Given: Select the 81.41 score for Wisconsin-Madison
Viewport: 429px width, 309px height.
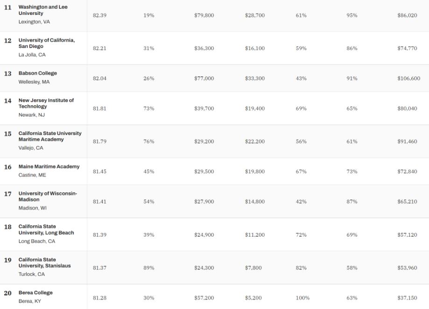Looking at the screenshot, I should click(99, 202).
